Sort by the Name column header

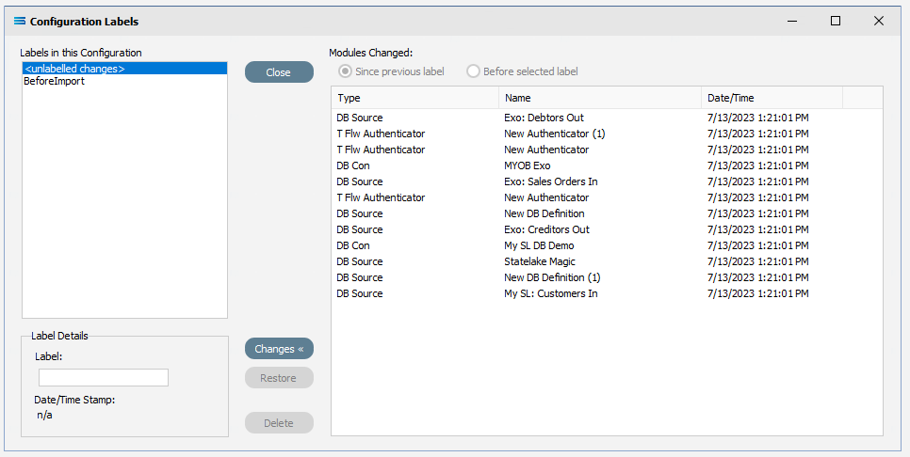point(600,98)
